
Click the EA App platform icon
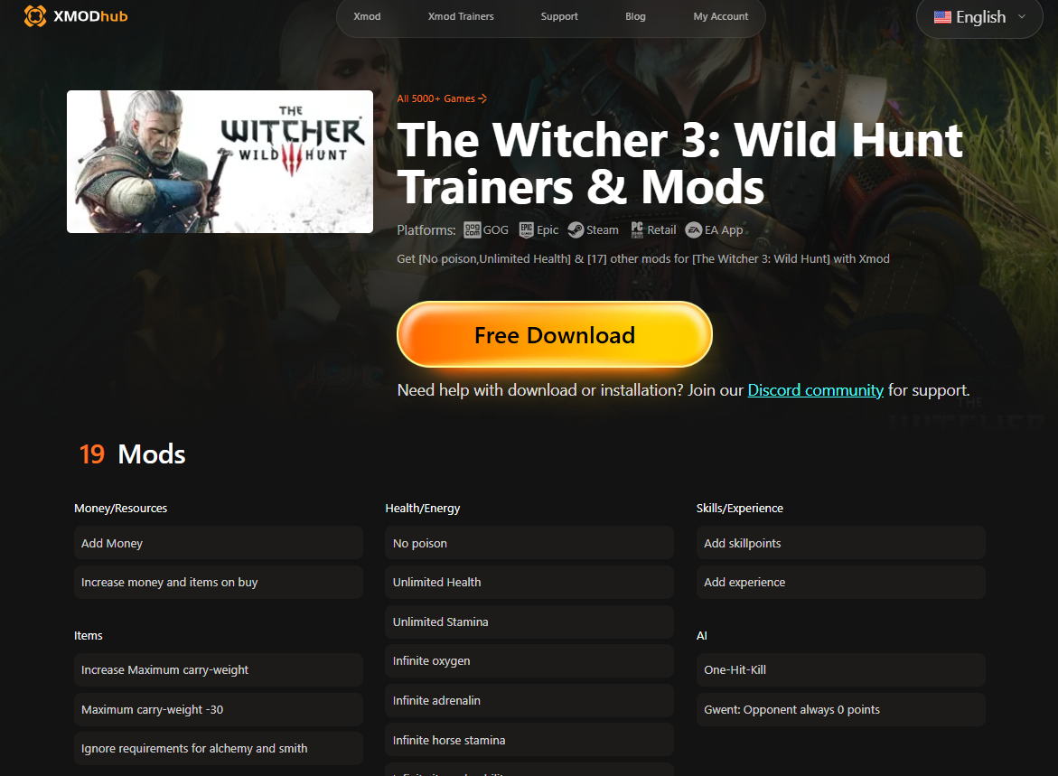click(x=694, y=230)
